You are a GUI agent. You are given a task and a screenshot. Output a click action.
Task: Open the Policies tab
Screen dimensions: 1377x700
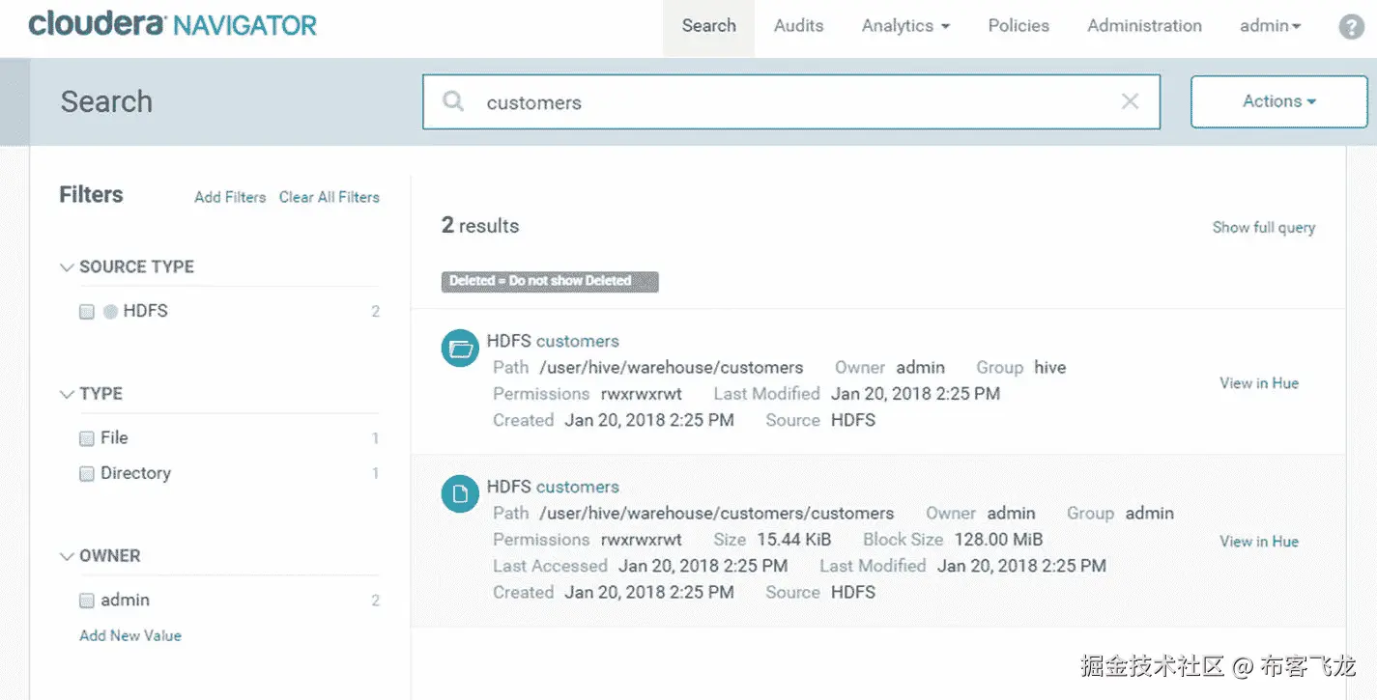click(x=1018, y=26)
